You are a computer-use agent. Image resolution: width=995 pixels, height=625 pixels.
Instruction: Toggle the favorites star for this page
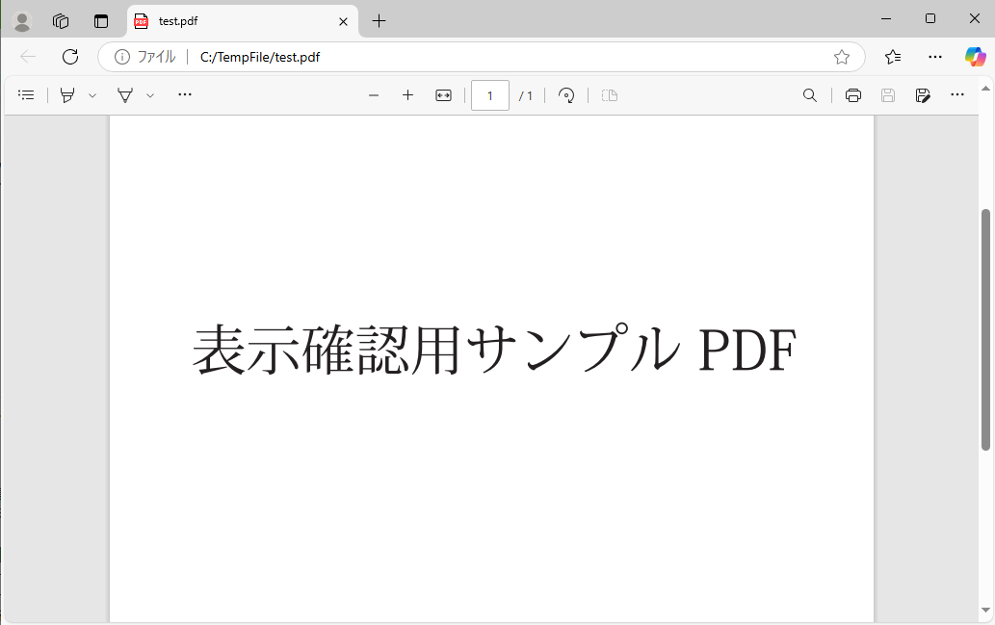841,57
